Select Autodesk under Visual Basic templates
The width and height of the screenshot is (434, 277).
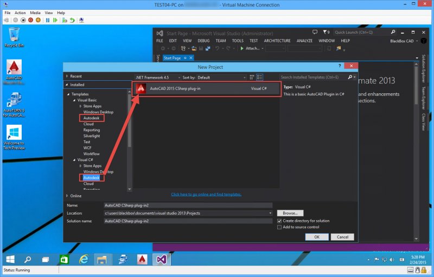[91, 118]
